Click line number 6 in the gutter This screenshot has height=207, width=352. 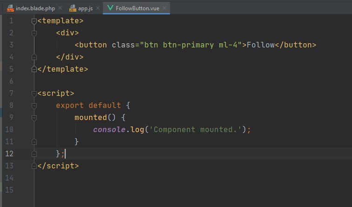(x=11, y=81)
